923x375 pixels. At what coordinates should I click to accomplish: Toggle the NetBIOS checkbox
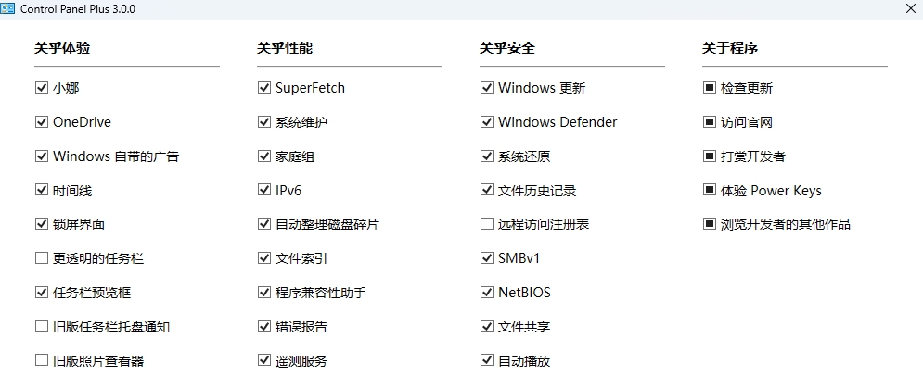click(487, 293)
